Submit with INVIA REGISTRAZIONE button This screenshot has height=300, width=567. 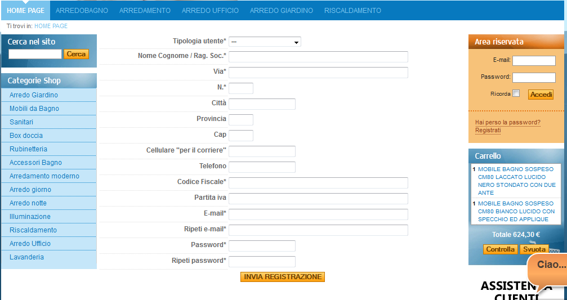click(x=283, y=277)
